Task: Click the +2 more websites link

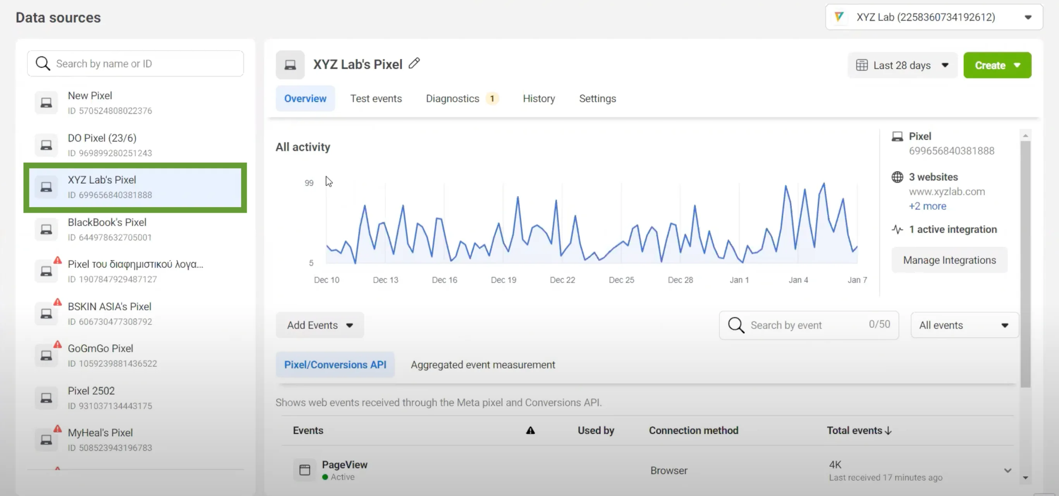Action: coord(927,206)
